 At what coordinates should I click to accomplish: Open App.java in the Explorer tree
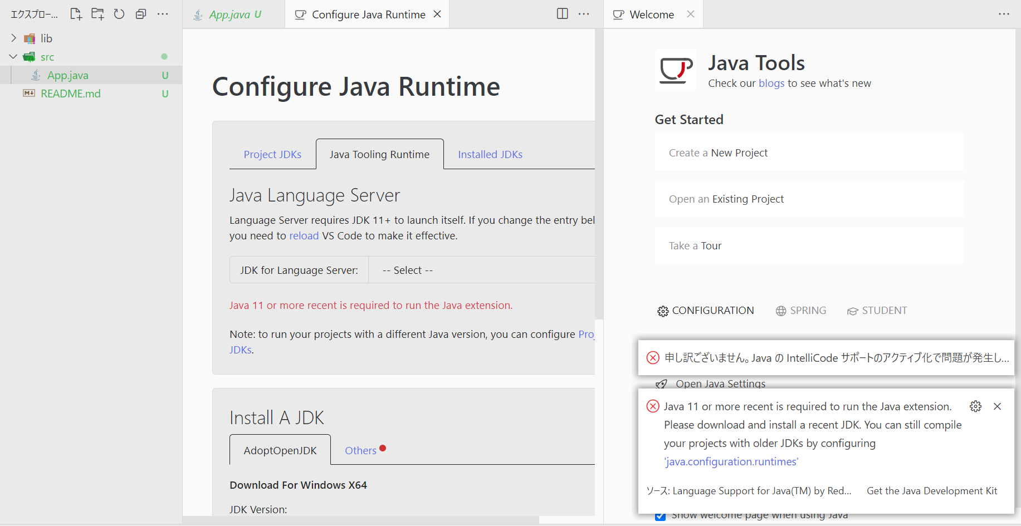click(x=91, y=75)
